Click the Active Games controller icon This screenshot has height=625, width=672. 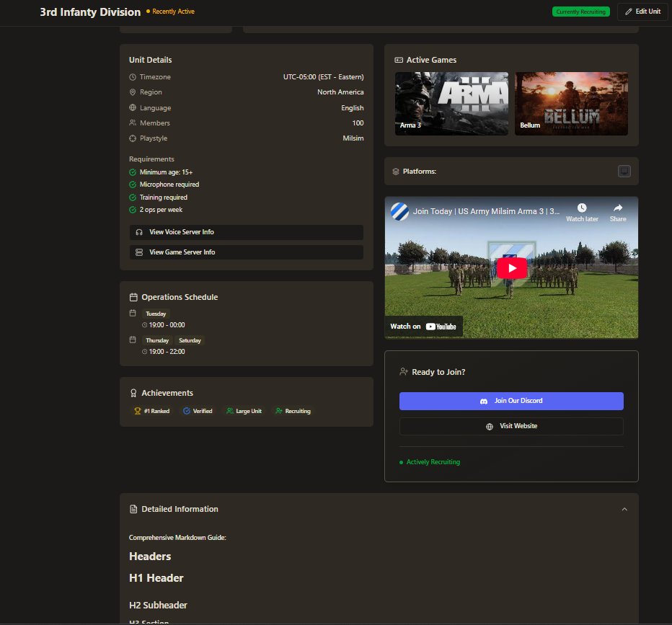point(399,60)
